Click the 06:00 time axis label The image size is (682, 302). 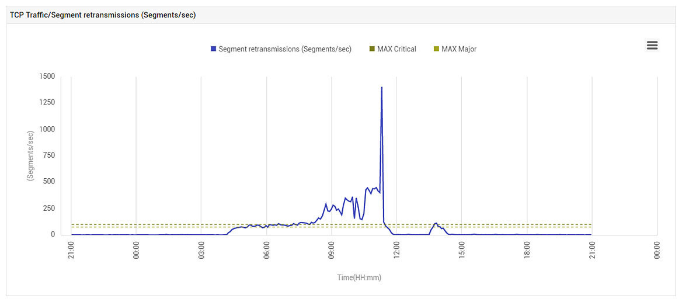point(266,250)
